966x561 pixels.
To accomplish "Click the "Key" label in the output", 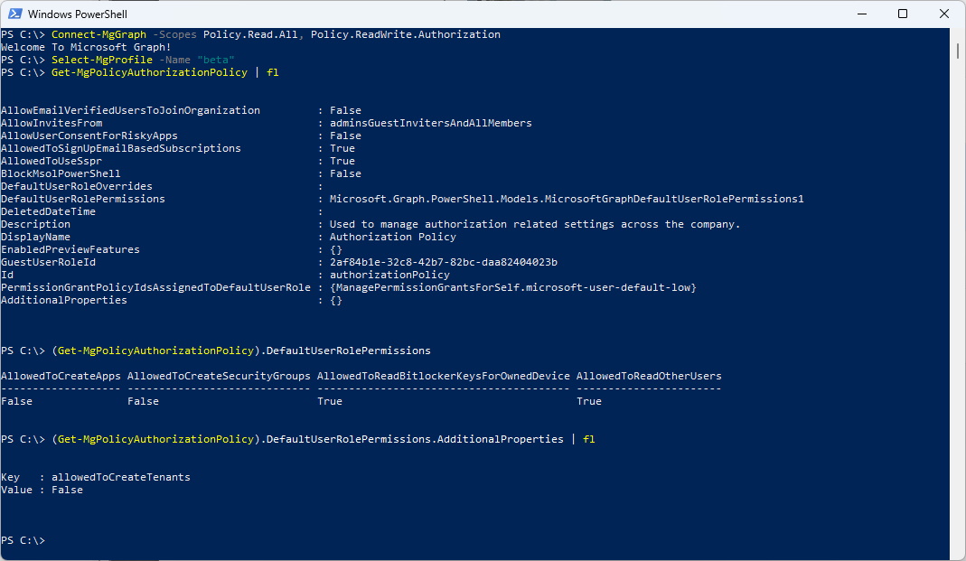I will 11,477.
